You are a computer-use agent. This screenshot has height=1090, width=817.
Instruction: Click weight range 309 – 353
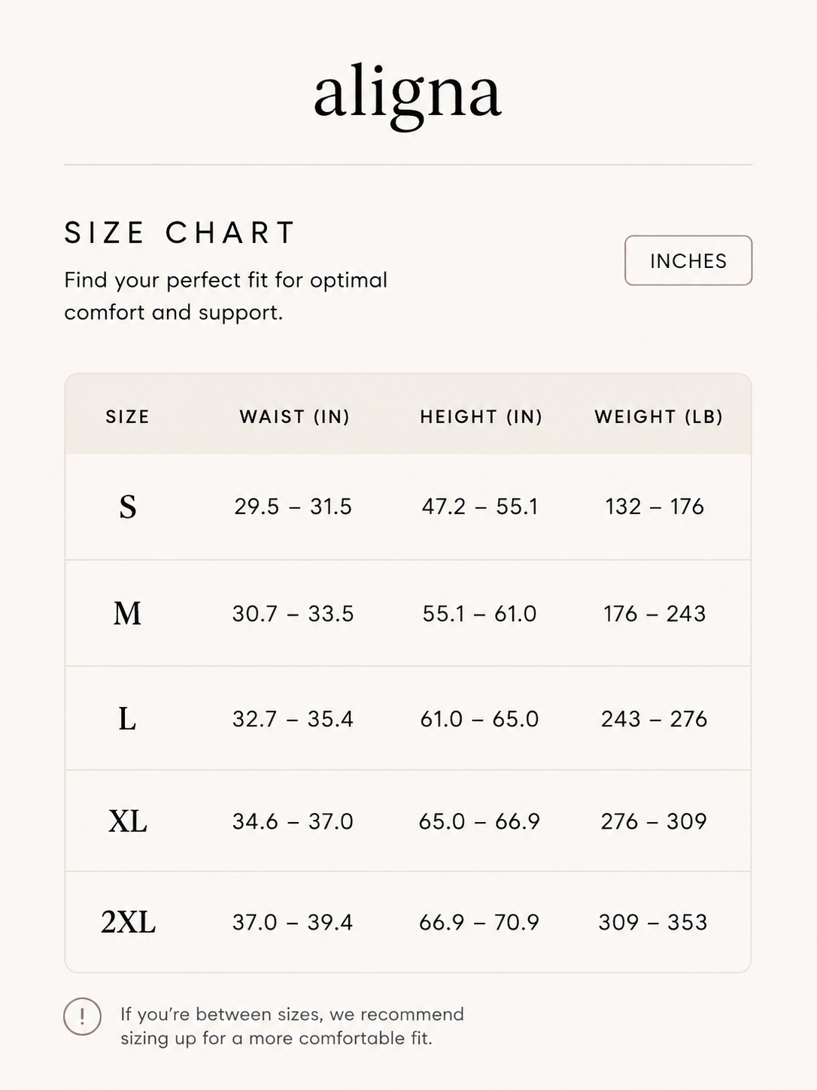click(x=653, y=922)
